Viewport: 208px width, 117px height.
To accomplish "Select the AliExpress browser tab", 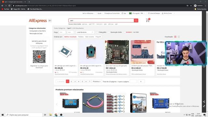I will click(14, 2).
